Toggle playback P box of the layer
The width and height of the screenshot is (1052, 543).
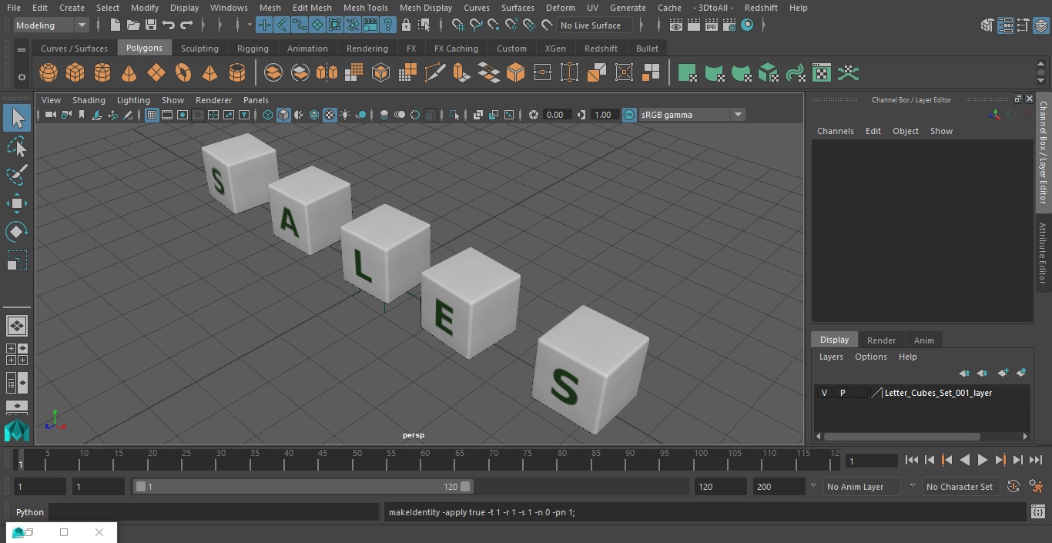843,393
